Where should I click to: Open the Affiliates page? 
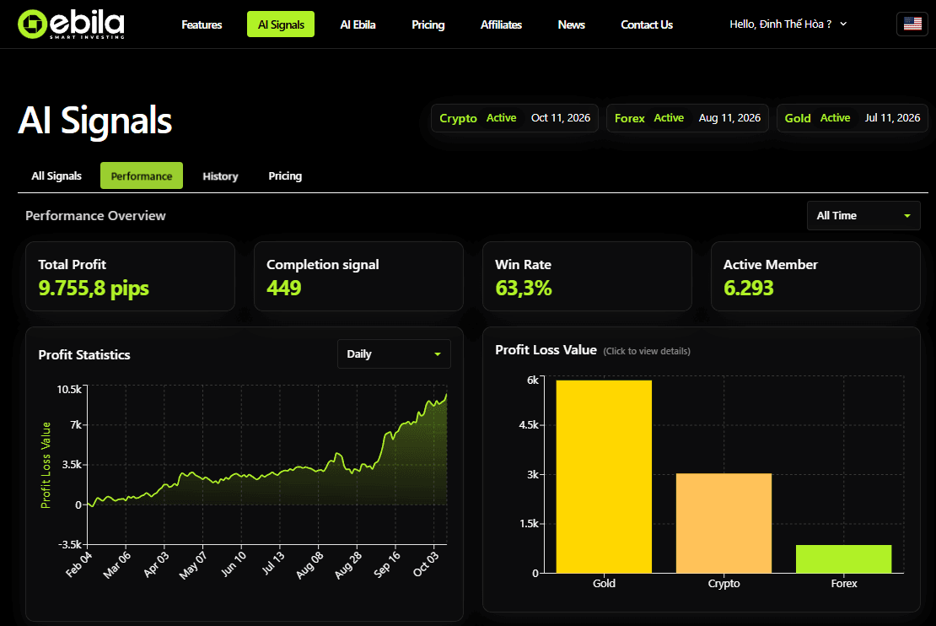(501, 24)
